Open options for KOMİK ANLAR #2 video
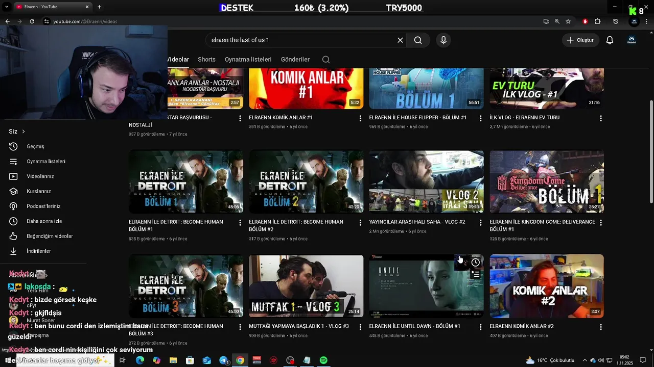654x367 pixels. click(x=601, y=327)
